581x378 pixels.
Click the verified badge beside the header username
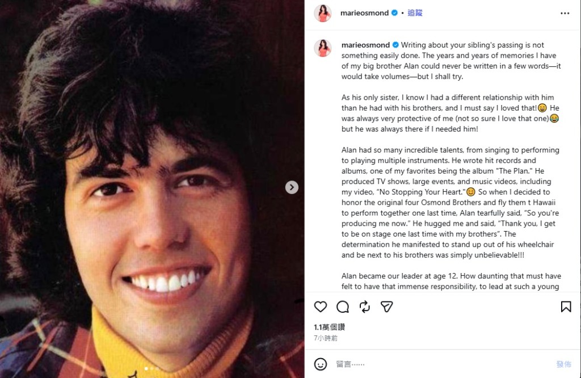pyautogui.click(x=394, y=13)
